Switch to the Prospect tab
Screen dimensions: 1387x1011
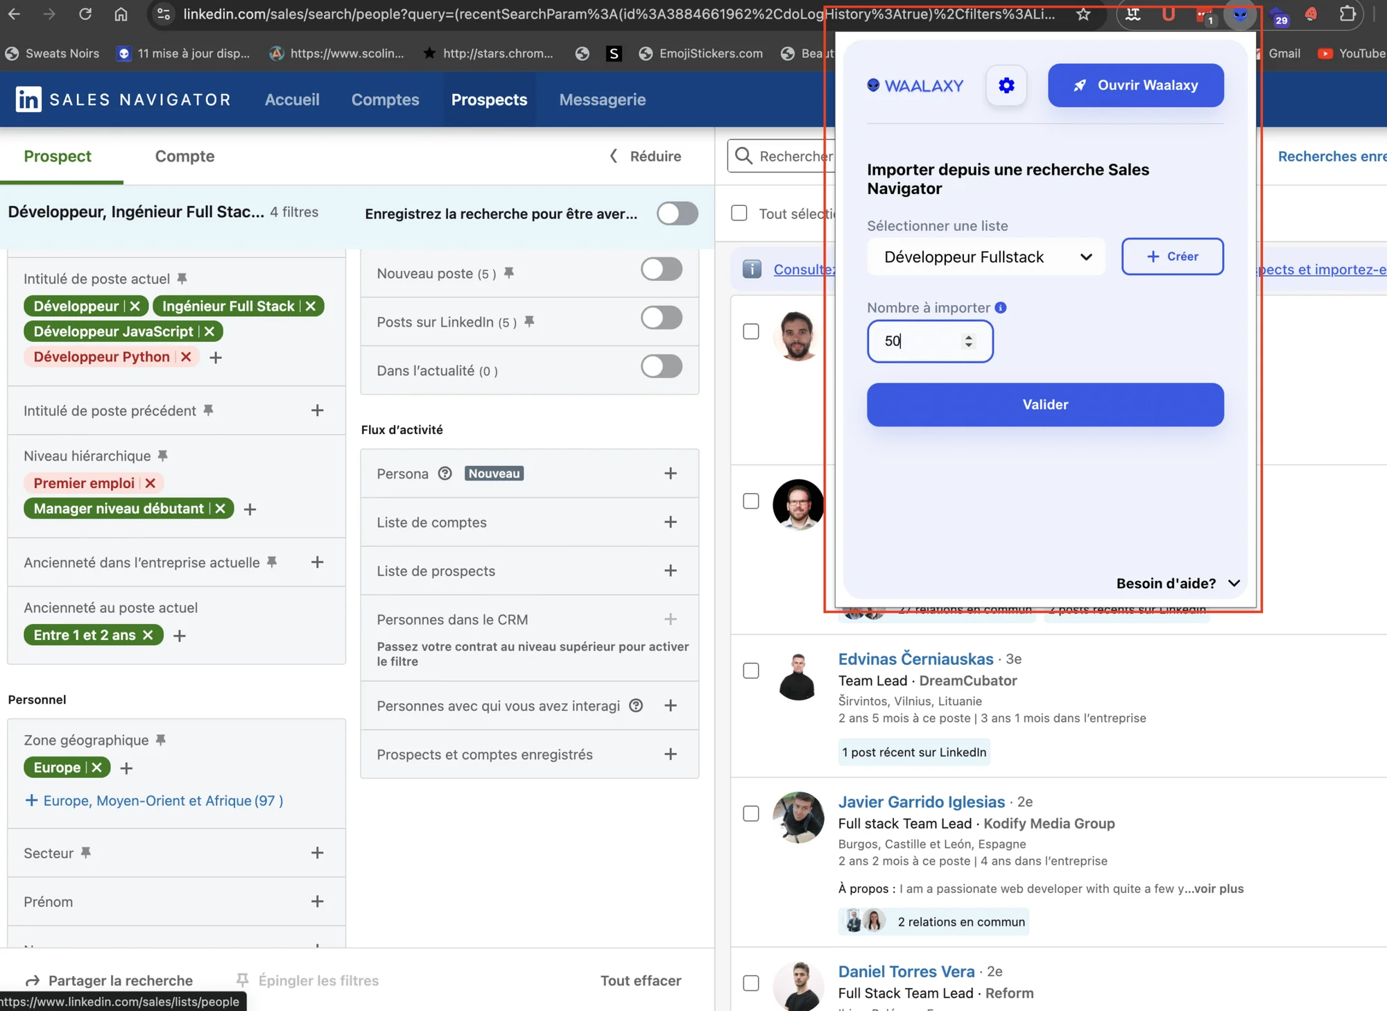pyautogui.click(x=58, y=156)
